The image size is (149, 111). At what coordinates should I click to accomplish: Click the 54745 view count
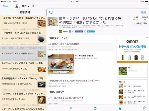click(x=145, y=17)
